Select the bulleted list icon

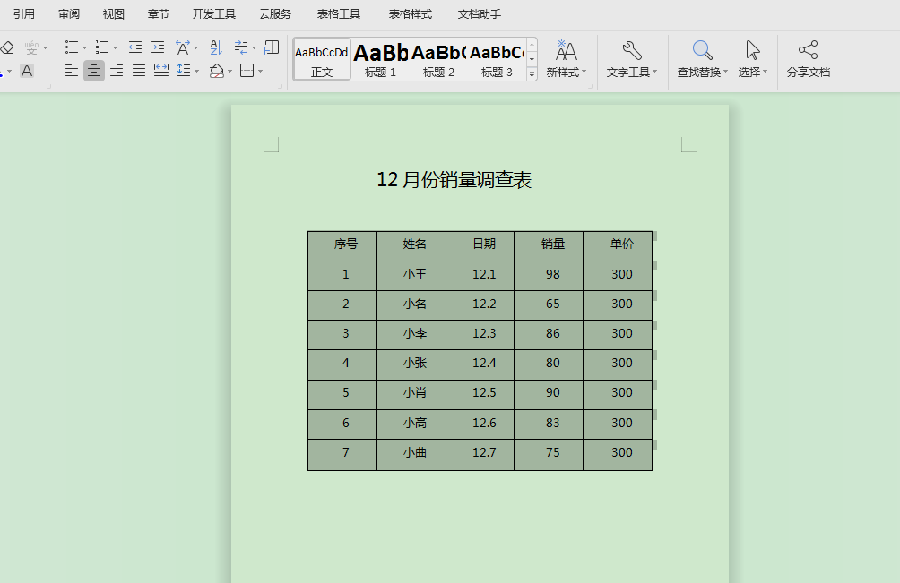click(x=73, y=47)
